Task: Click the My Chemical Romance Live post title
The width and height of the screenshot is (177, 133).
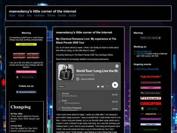Action: (x=86, y=41)
